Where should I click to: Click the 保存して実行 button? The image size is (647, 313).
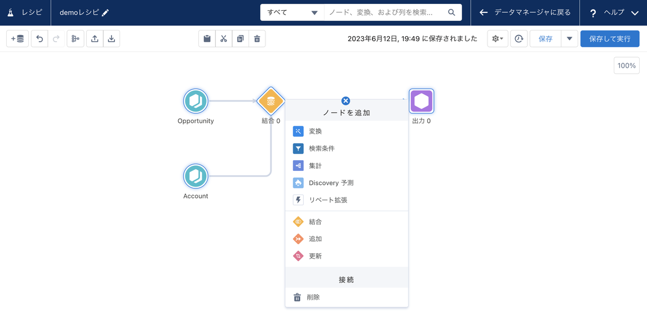[x=610, y=39]
